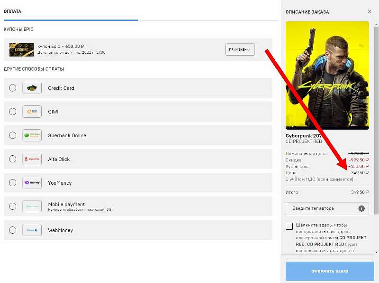Click the scrollbar down arrow in order panel
This screenshot has height=283, width=379.
tap(376, 252)
